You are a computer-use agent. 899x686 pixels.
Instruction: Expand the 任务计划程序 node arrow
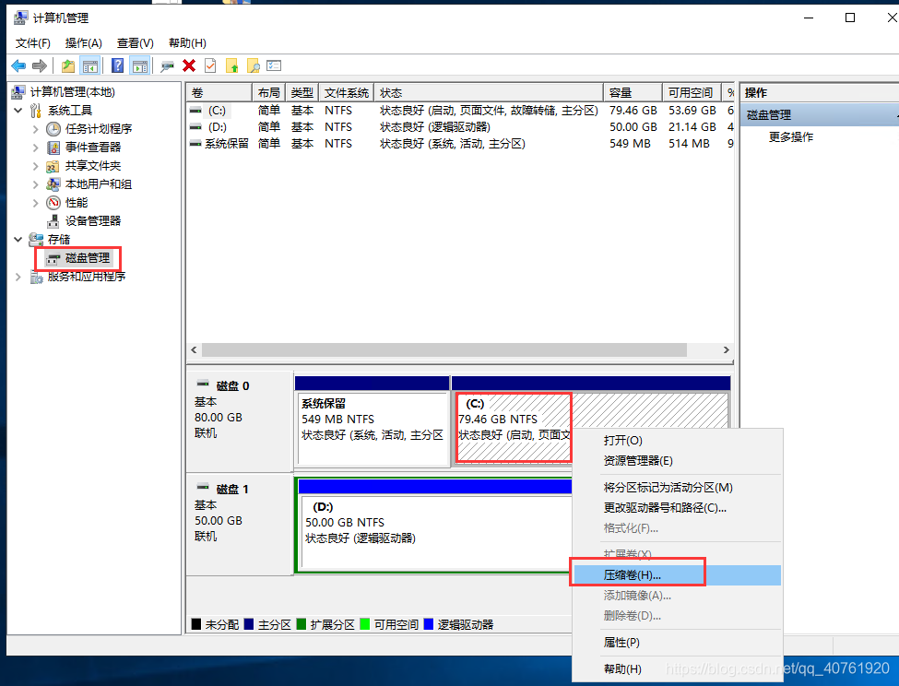(36, 129)
